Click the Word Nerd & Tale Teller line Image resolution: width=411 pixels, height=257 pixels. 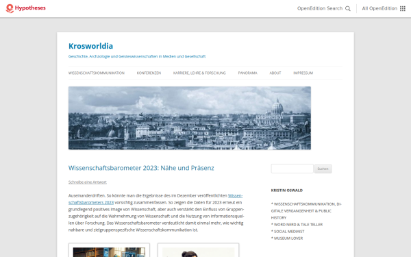pyautogui.click(x=297, y=225)
